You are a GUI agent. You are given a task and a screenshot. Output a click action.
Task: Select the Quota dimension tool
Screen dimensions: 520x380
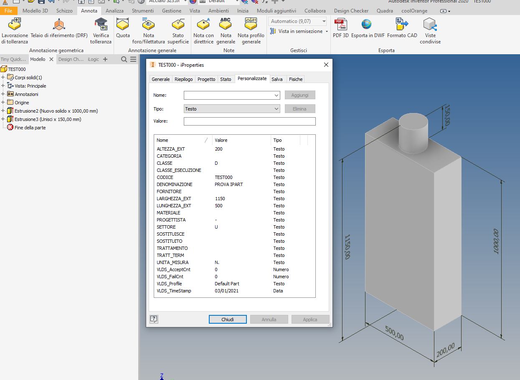point(123,25)
